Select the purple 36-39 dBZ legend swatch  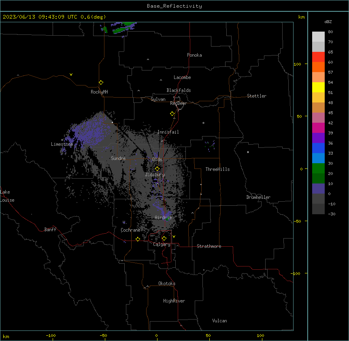(x=318, y=138)
